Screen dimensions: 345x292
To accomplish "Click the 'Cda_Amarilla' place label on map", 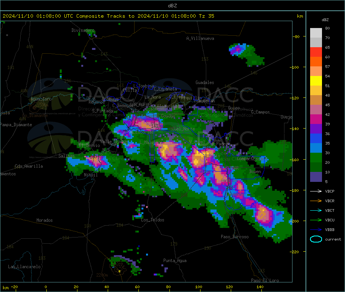I will [x=29, y=166].
